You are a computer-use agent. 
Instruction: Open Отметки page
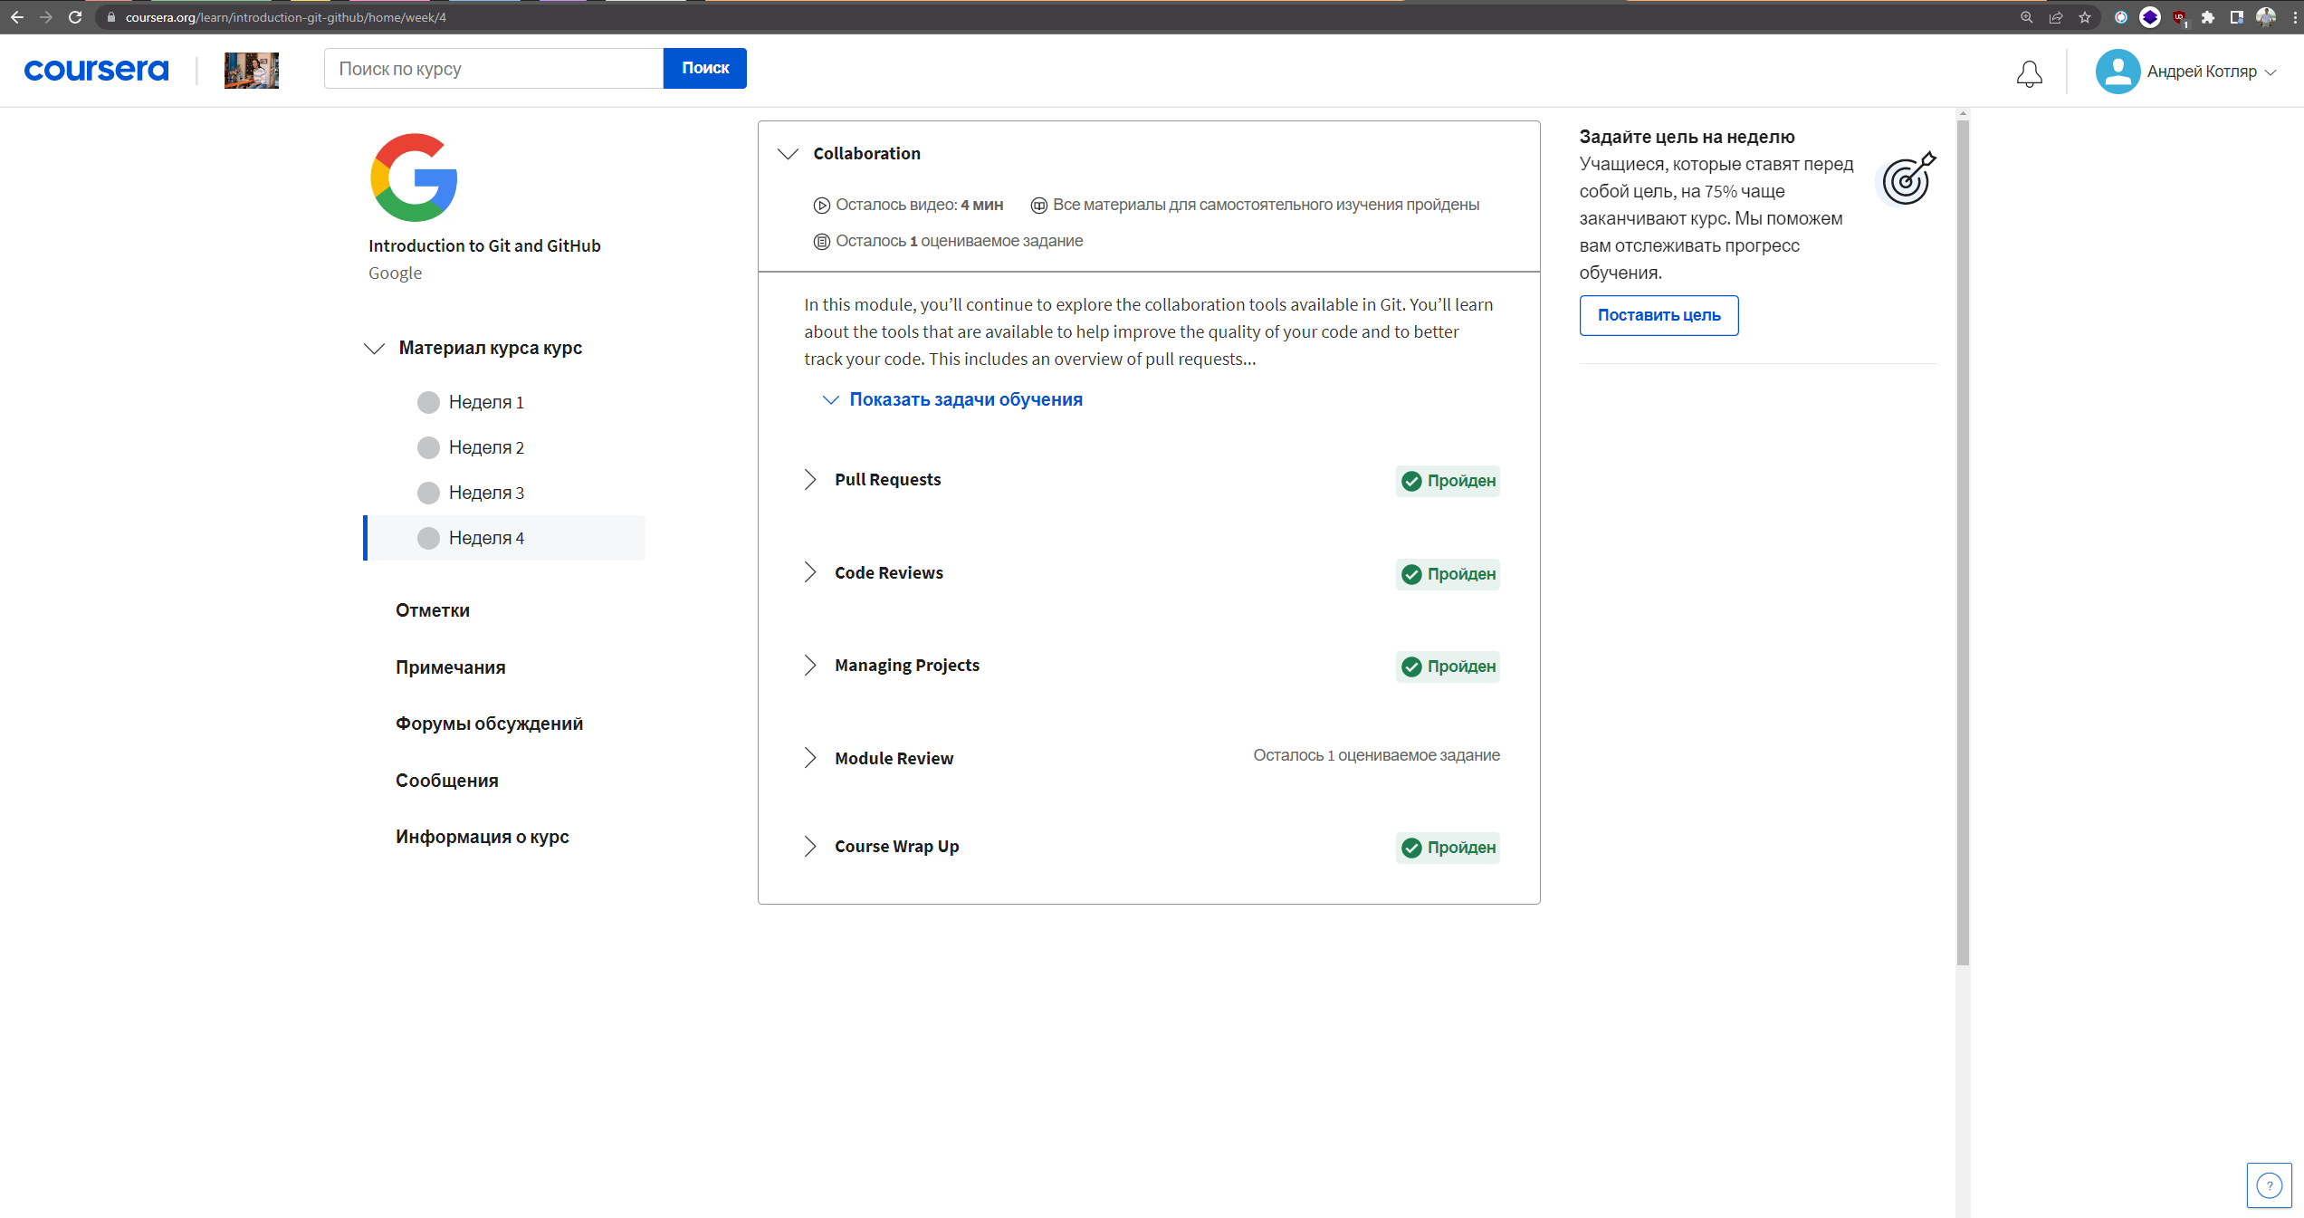pos(432,610)
